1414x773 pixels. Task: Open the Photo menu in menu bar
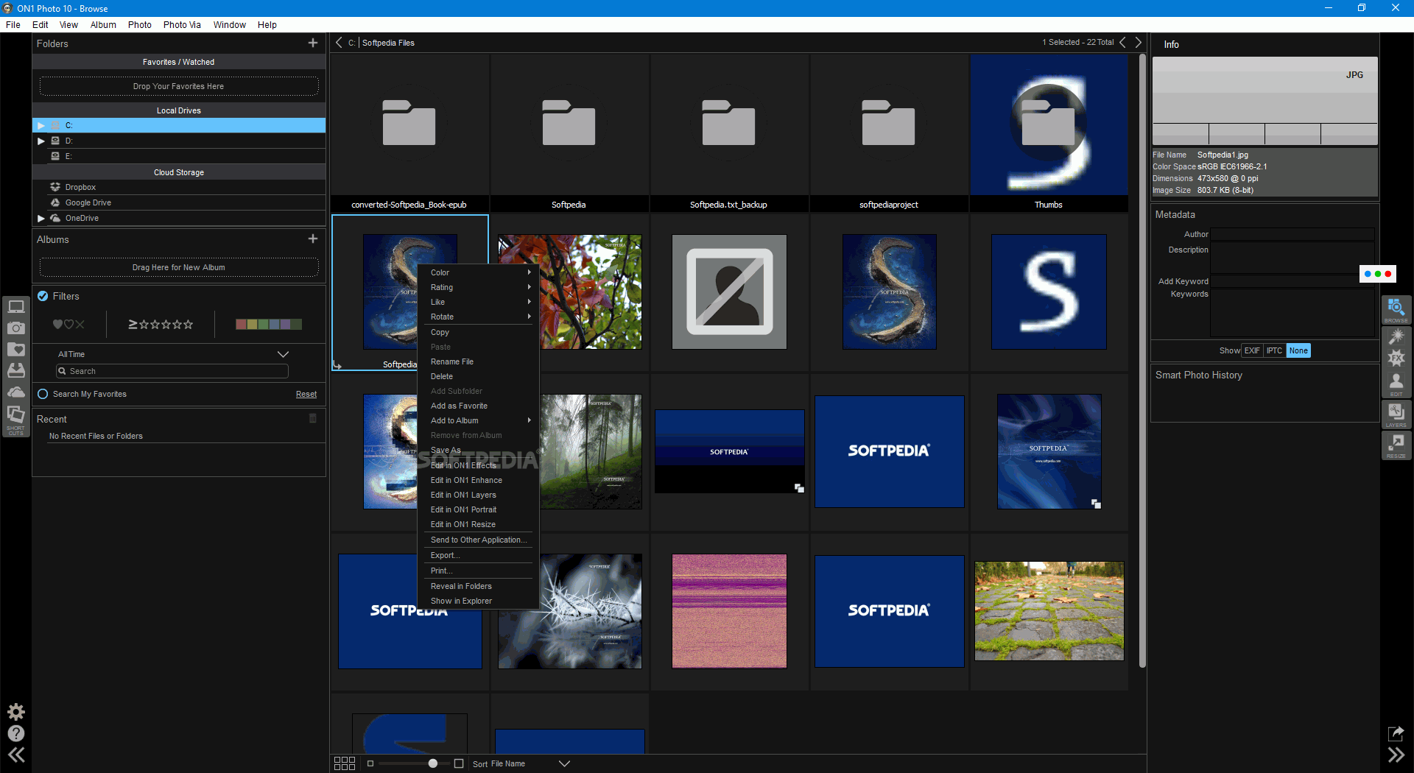tap(139, 24)
